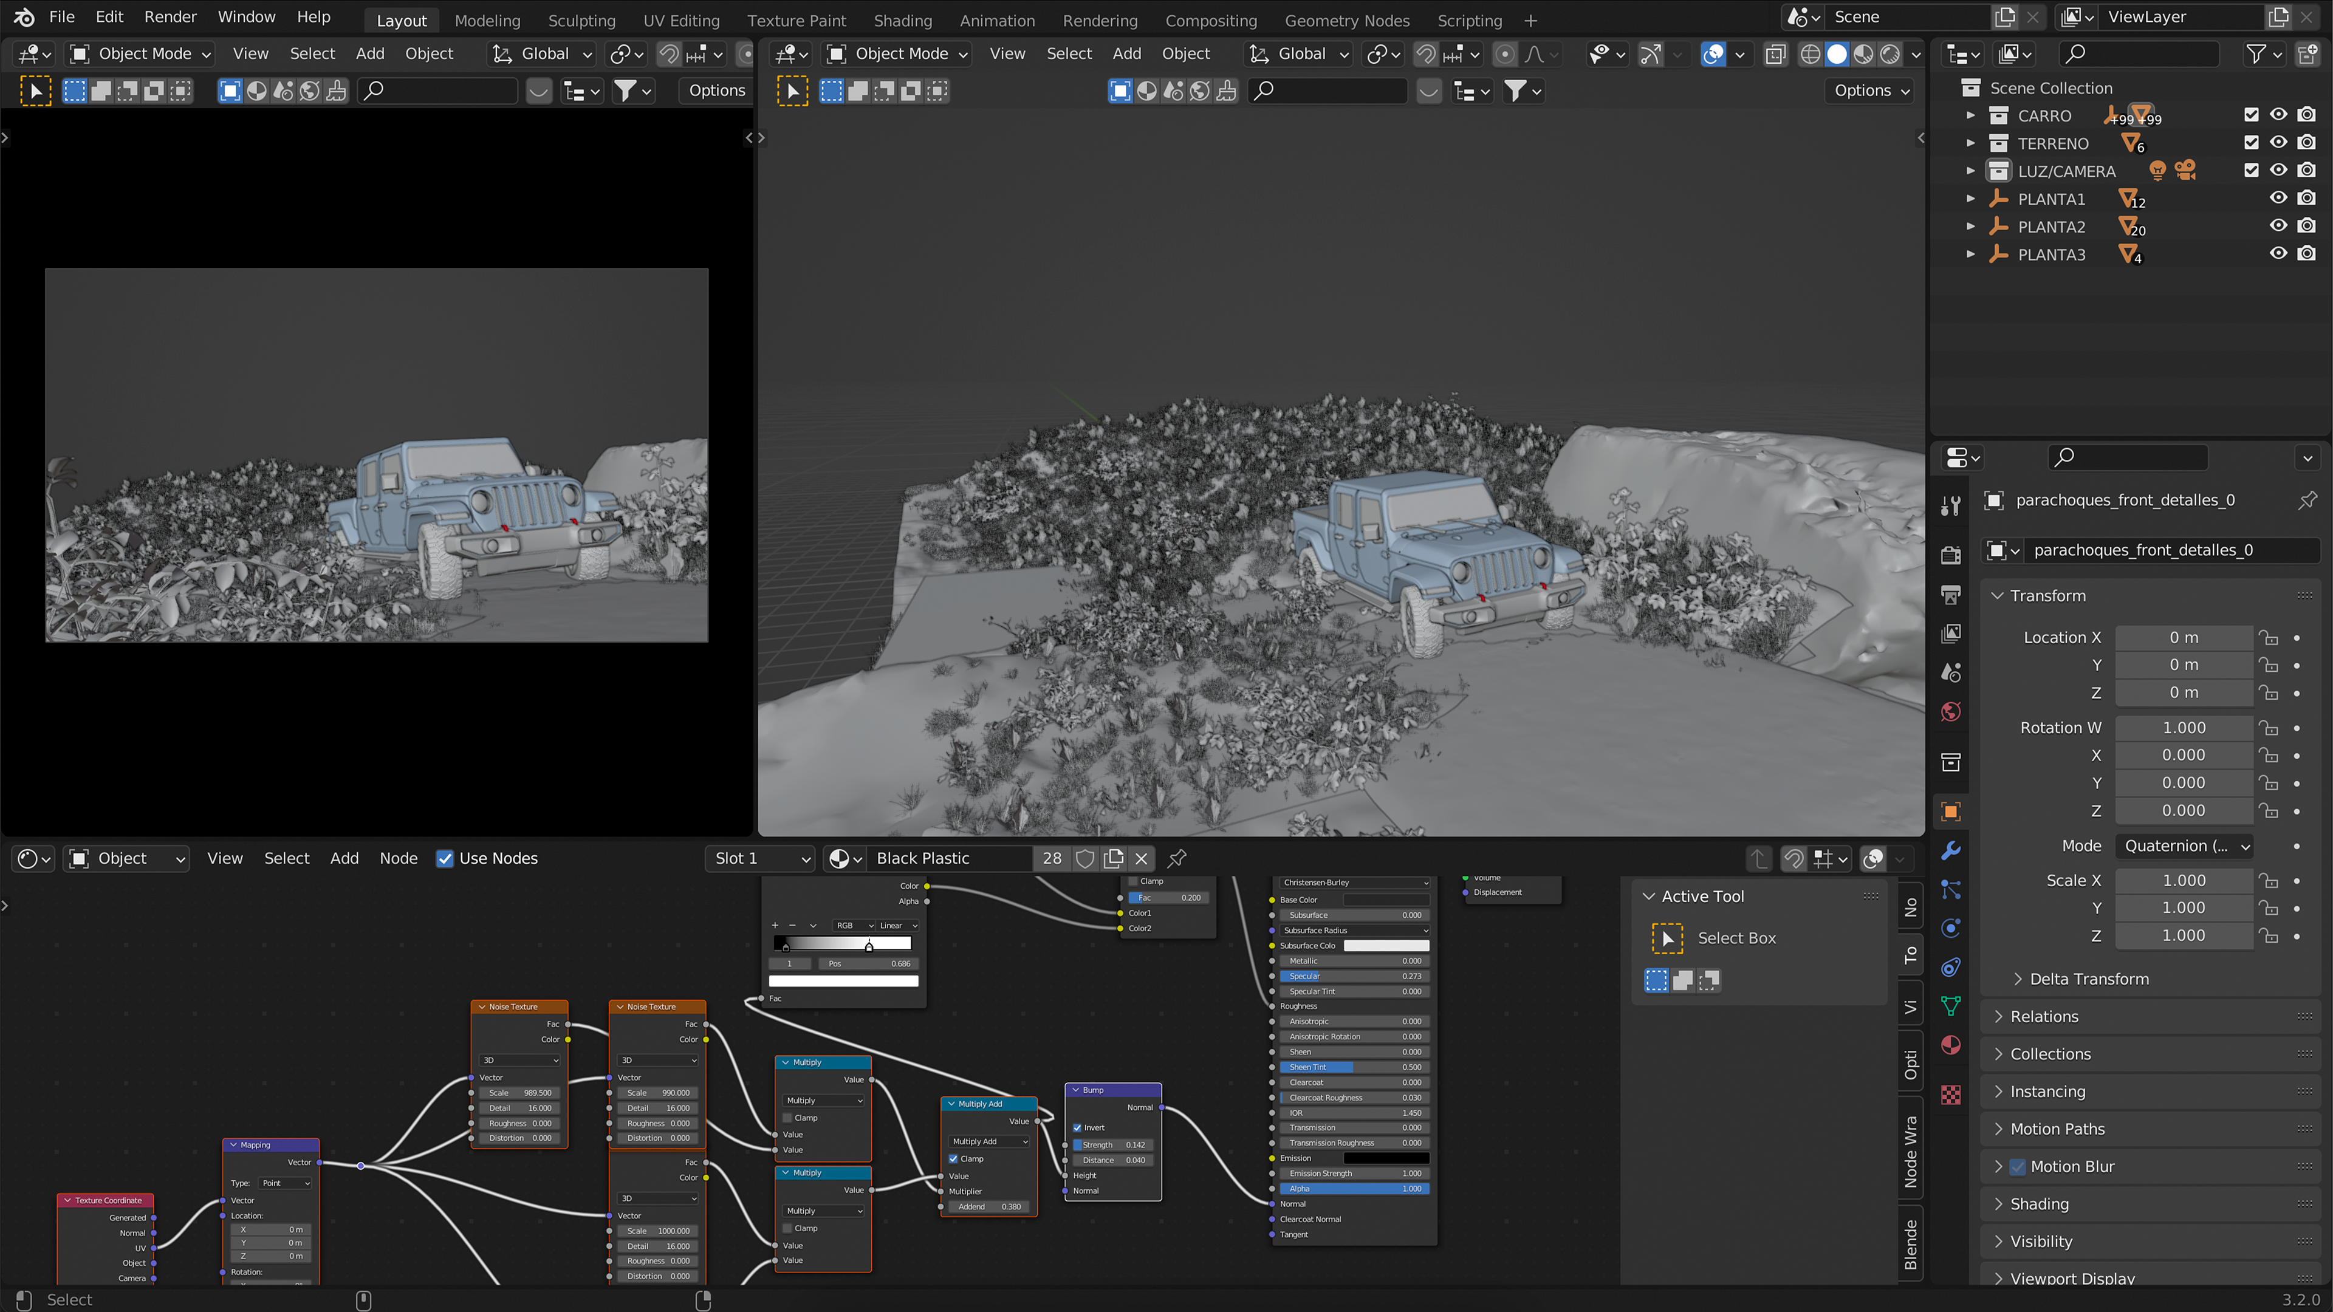Collapse the Transform panel

pos(1997,596)
